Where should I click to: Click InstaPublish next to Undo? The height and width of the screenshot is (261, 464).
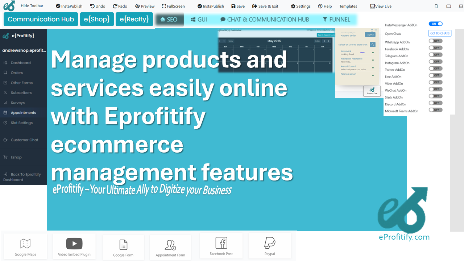click(69, 6)
